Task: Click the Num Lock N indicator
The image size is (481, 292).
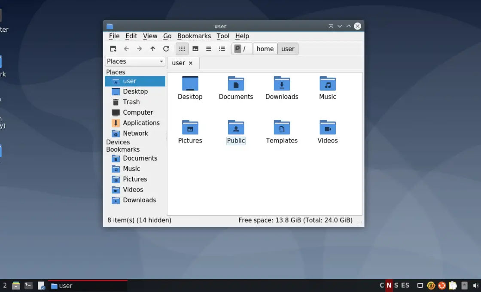Action: pos(389,285)
